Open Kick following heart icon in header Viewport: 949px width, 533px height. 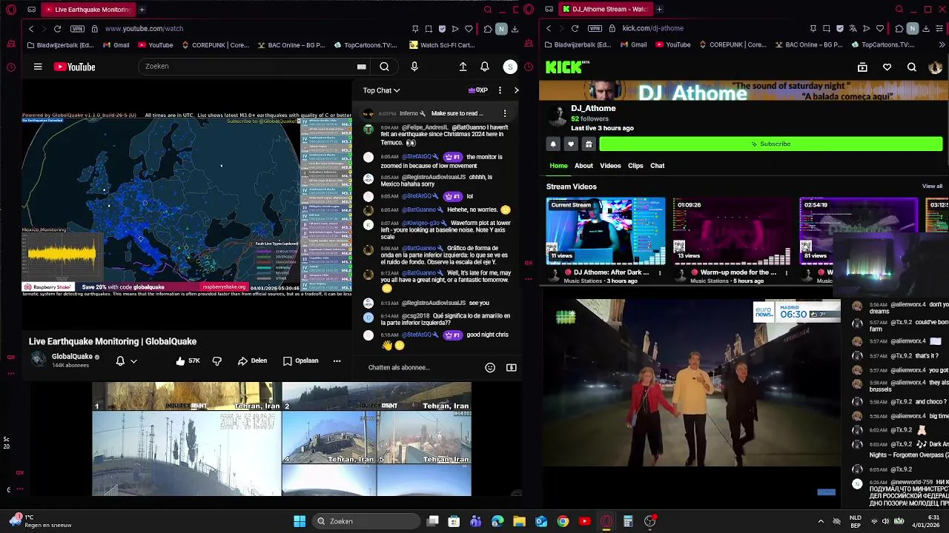coord(887,67)
